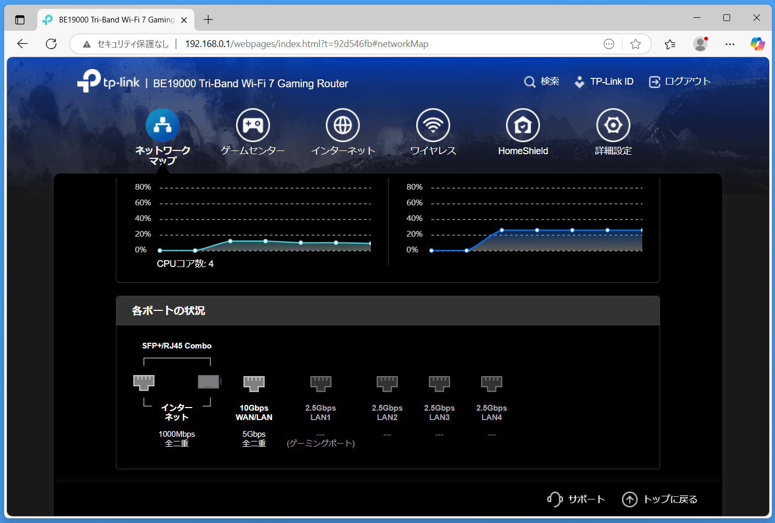The image size is (775, 523).
Task: Open the browser profile avatar
Action: 700,44
